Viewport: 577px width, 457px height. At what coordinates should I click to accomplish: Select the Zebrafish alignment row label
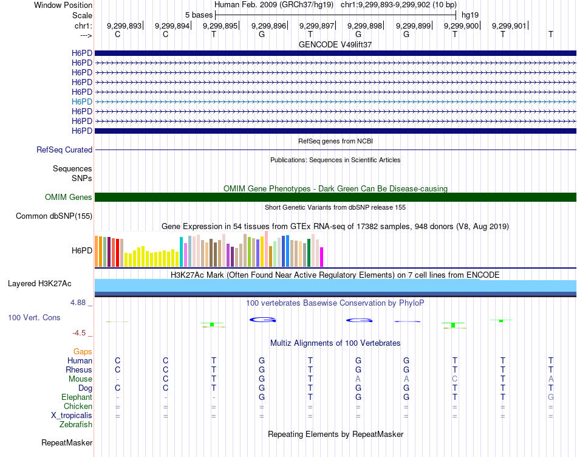tap(76, 425)
